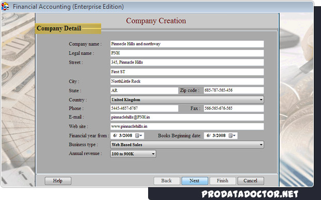Click the Annual revenue label
This screenshot has height=200, width=321.
pos(85,154)
